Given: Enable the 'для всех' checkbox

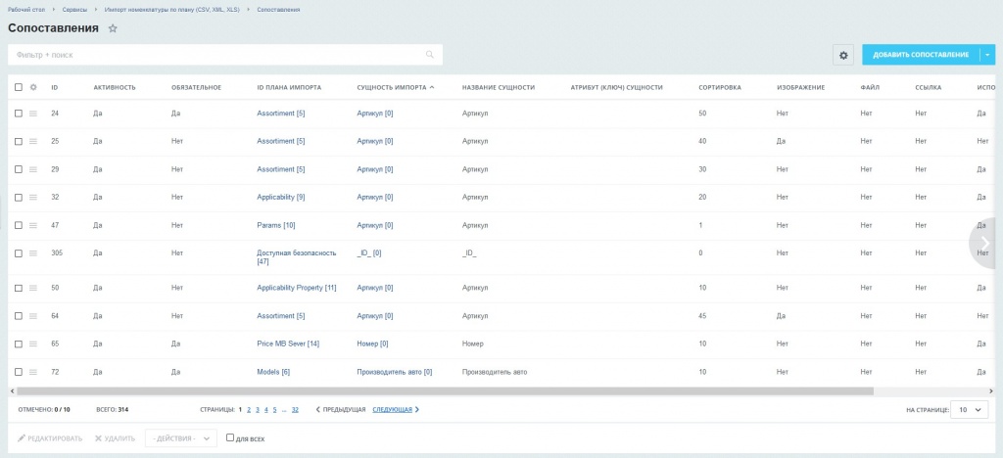Looking at the screenshot, I should (230, 438).
